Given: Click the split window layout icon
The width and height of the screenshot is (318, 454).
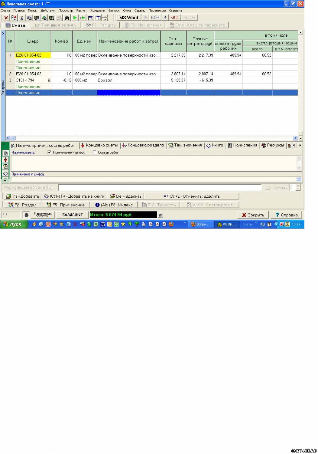Looking at the screenshot, I should [98, 18].
